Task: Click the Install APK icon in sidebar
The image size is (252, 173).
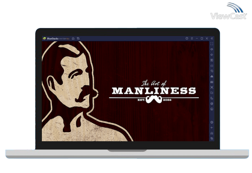Action: [212, 76]
